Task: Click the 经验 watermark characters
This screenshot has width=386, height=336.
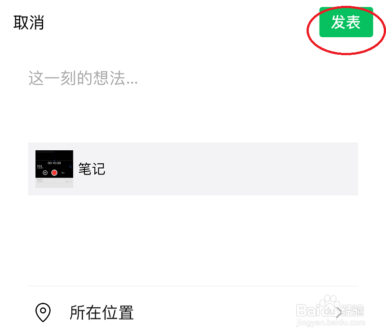Action: [x=353, y=310]
